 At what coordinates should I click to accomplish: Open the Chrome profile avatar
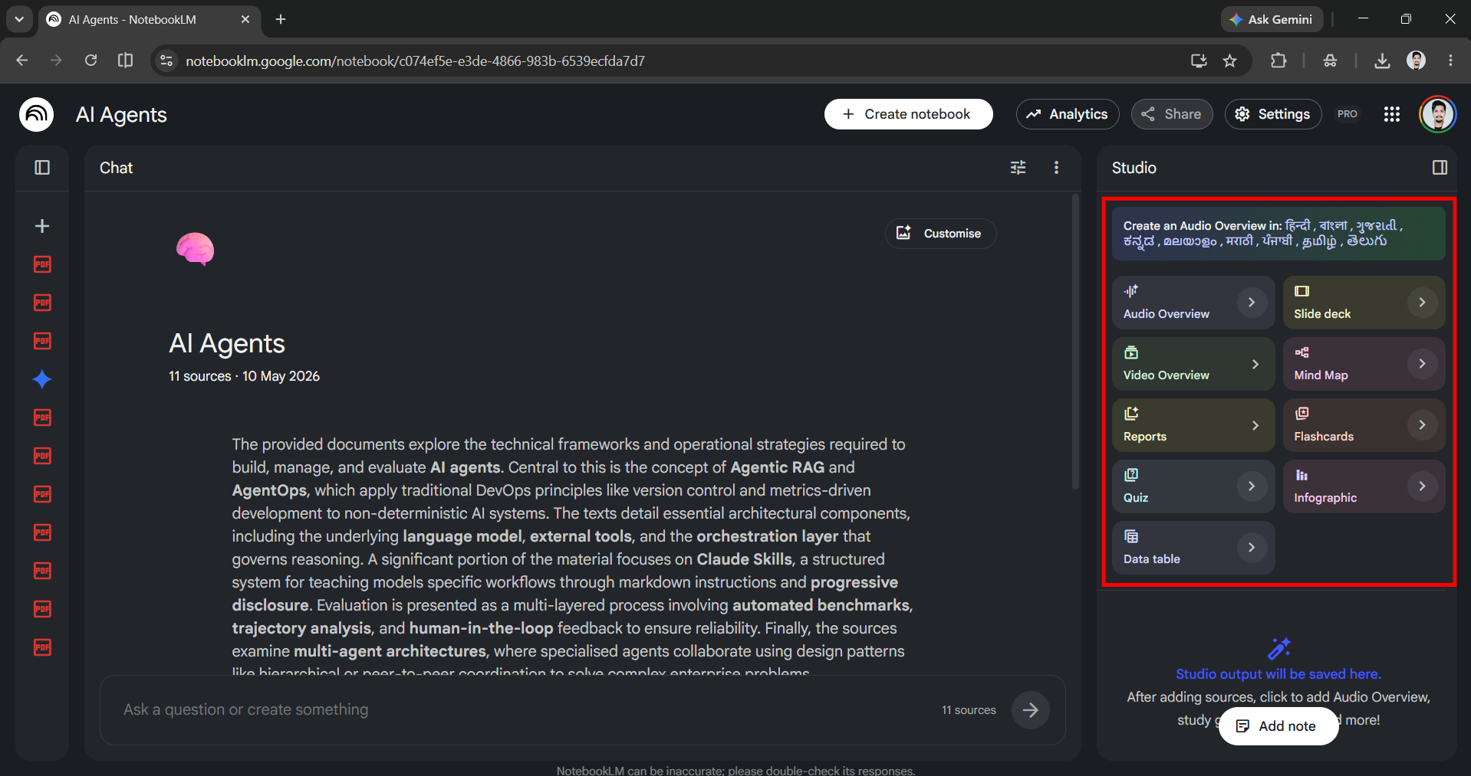pyautogui.click(x=1417, y=61)
